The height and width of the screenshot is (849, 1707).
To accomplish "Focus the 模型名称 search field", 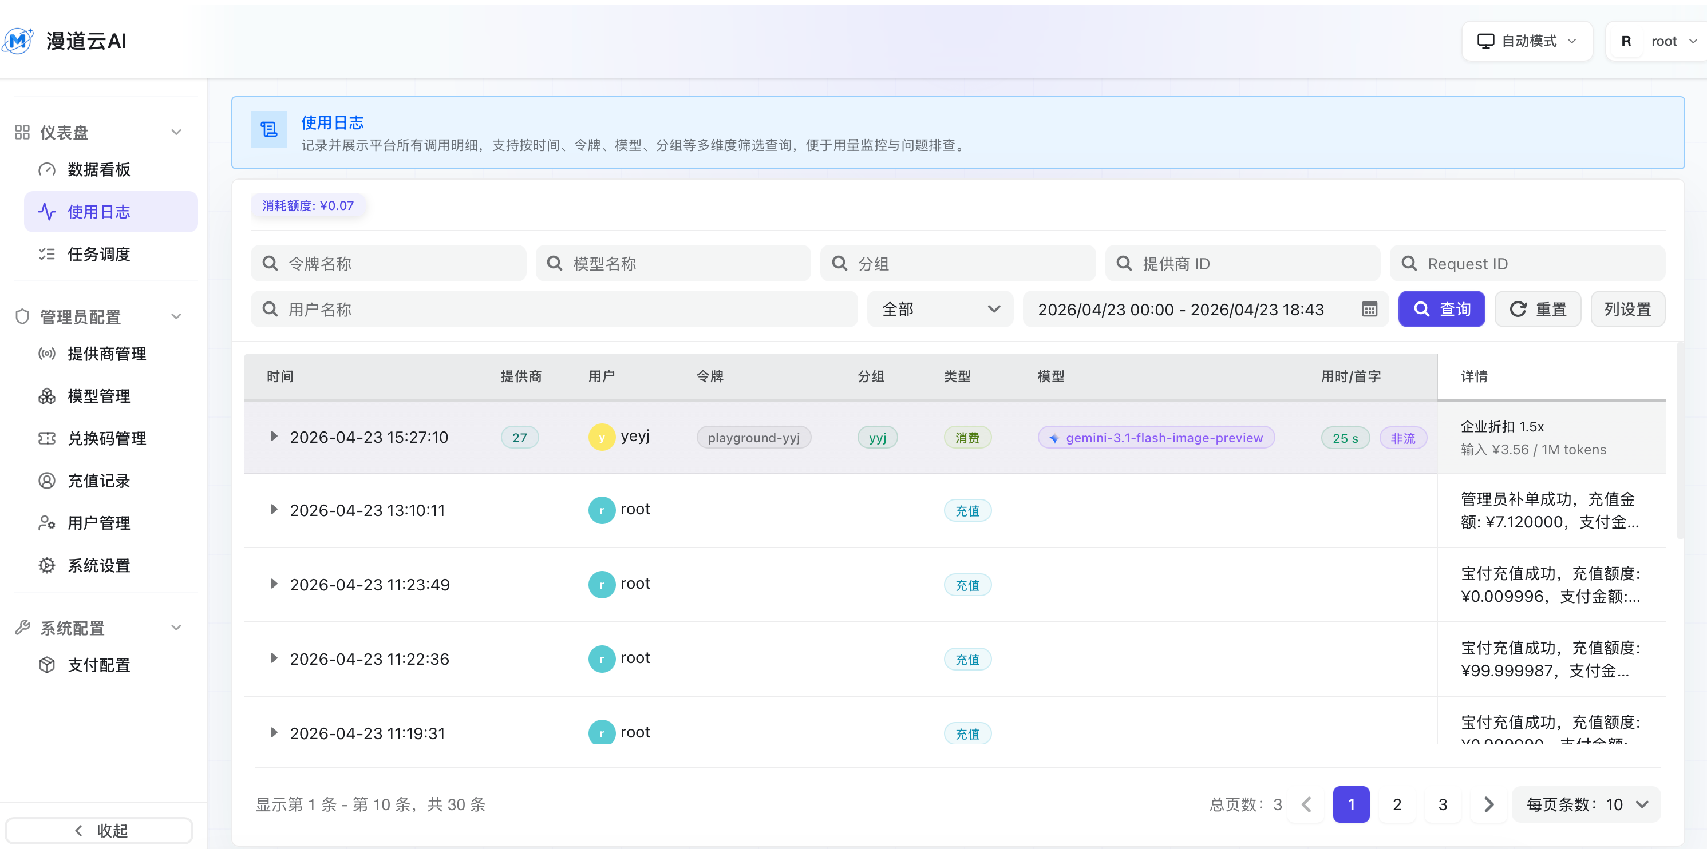I will click(673, 264).
